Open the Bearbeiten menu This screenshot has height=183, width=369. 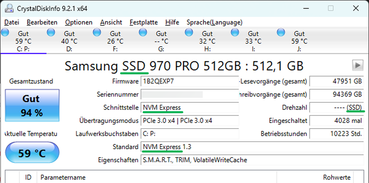[x=42, y=23]
